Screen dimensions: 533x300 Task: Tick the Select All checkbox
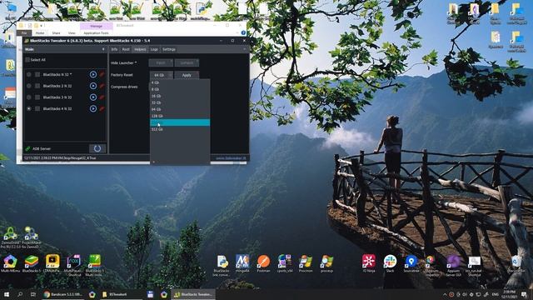point(27,60)
